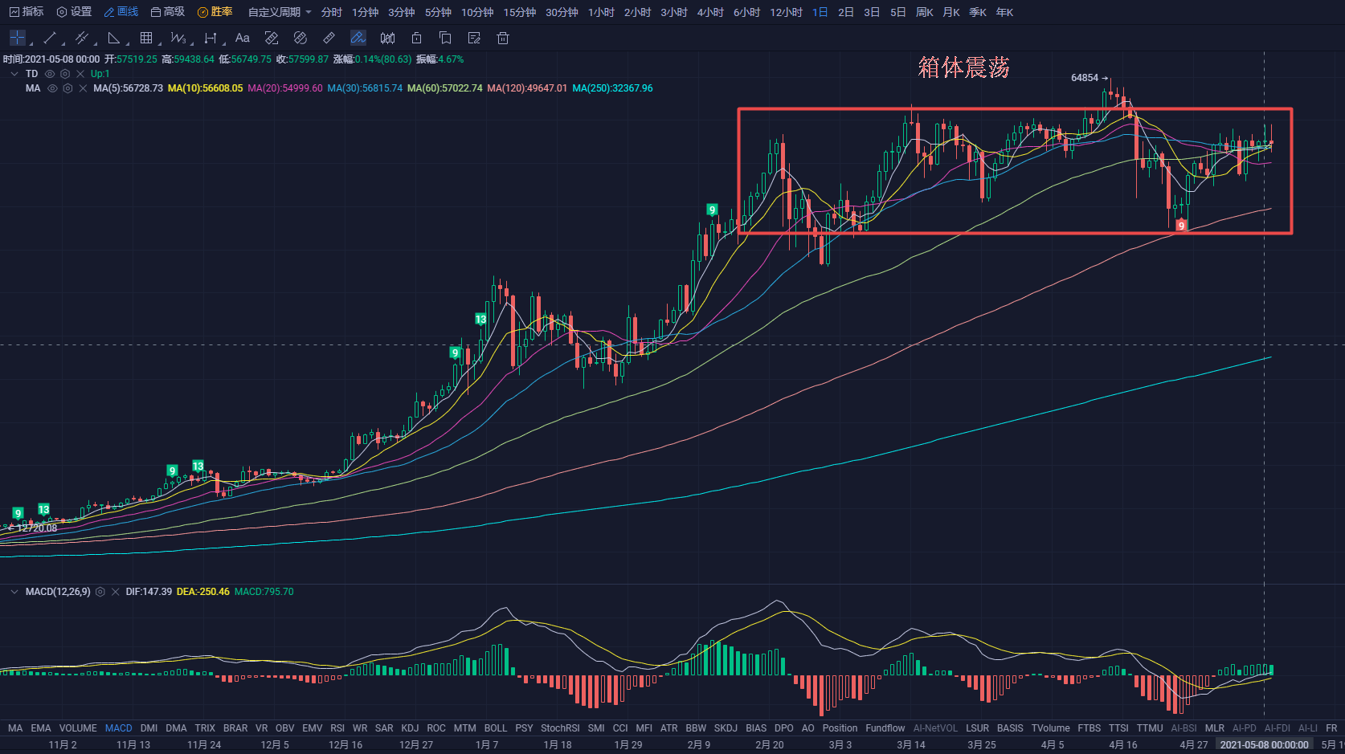
Task: Click the edit drawings icon
Action: tap(474, 38)
